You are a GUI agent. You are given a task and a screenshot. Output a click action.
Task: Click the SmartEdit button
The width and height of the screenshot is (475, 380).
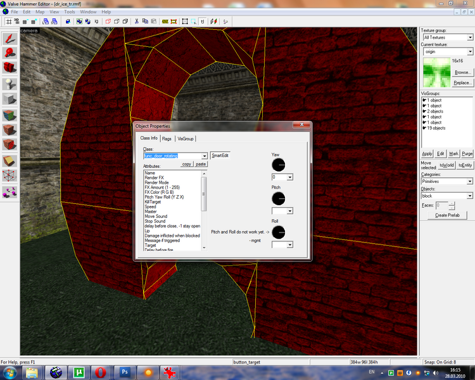(220, 155)
